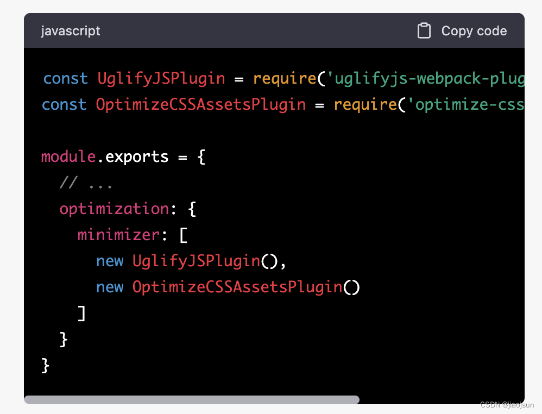Click the new UglifyJSPlugin() line

[190, 261]
